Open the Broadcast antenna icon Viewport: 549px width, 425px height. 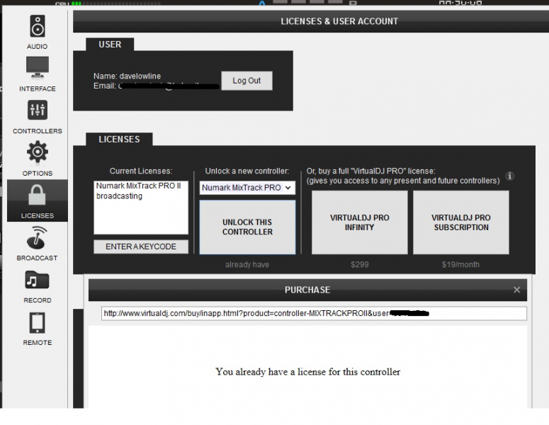37,237
